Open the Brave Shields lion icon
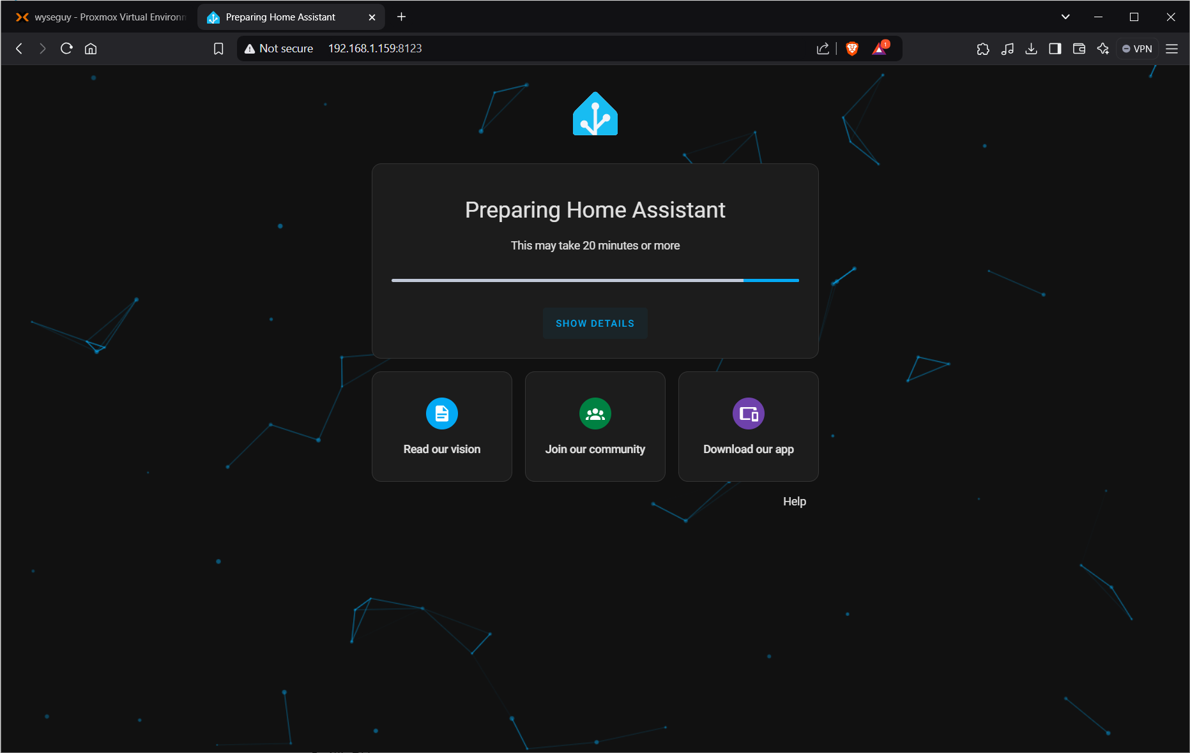 click(x=852, y=48)
